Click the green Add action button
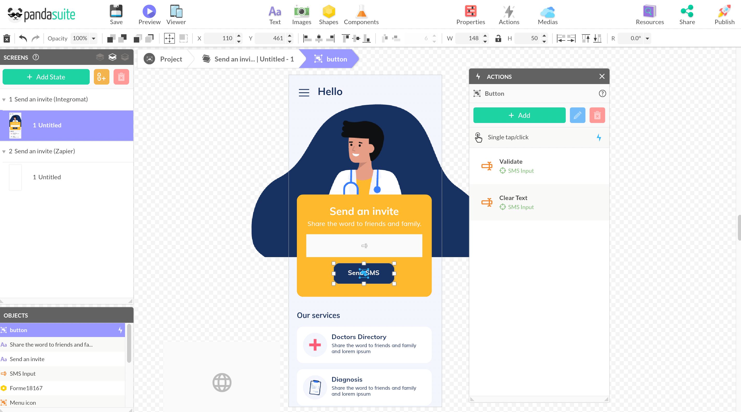Image resolution: width=741 pixels, height=412 pixels. 519,115
